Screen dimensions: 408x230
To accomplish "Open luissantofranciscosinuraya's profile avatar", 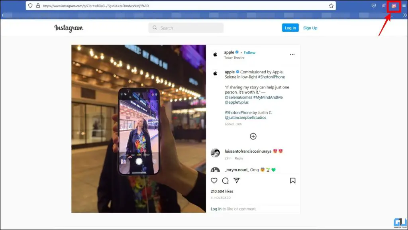I will click(215, 153).
